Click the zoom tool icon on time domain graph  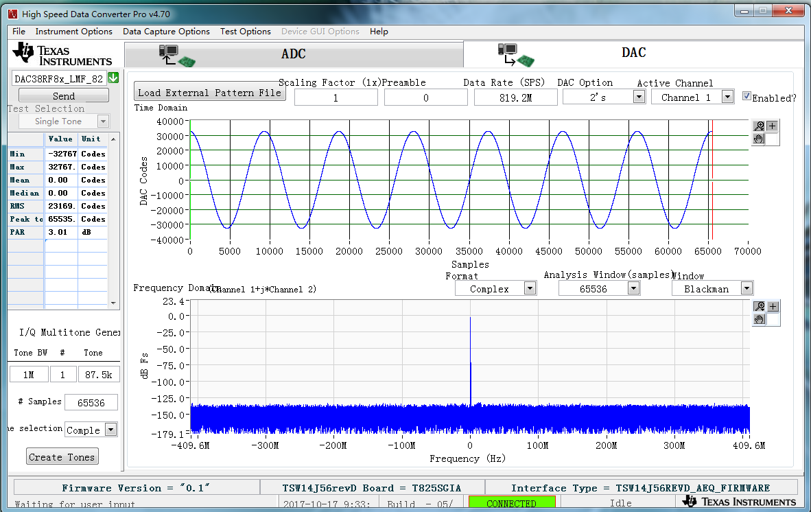pos(759,126)
